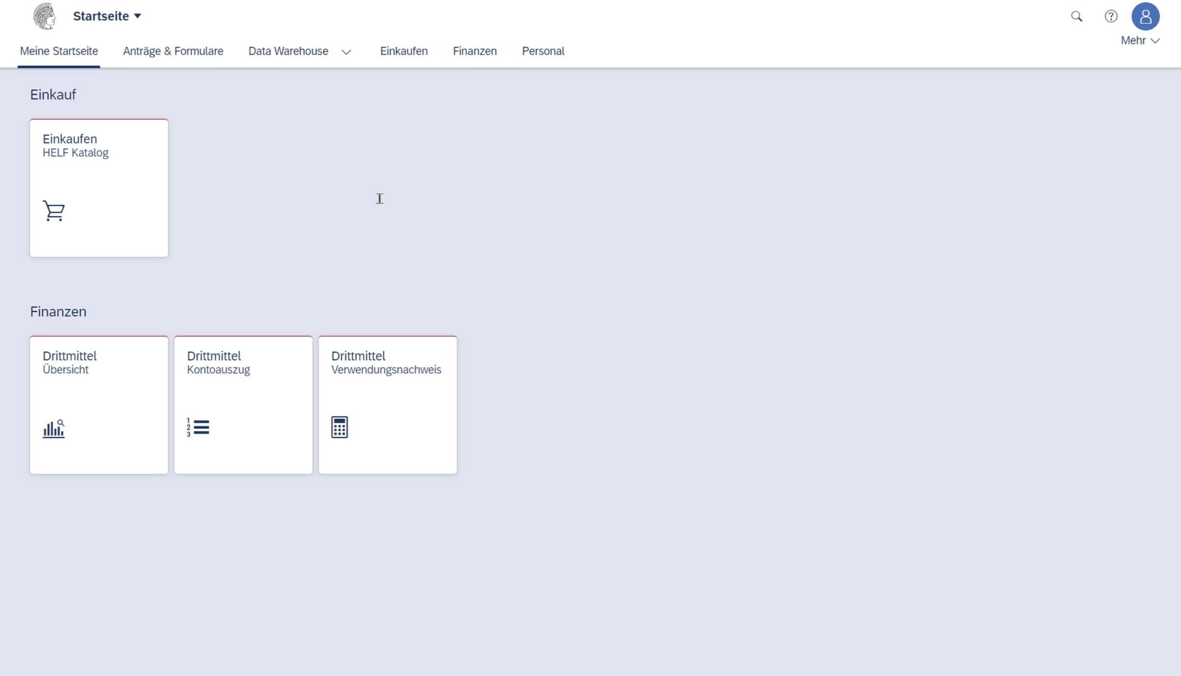The image size is (1181, 676).
Task: Open the search magnifier icon
Action: click(1076, 16)
